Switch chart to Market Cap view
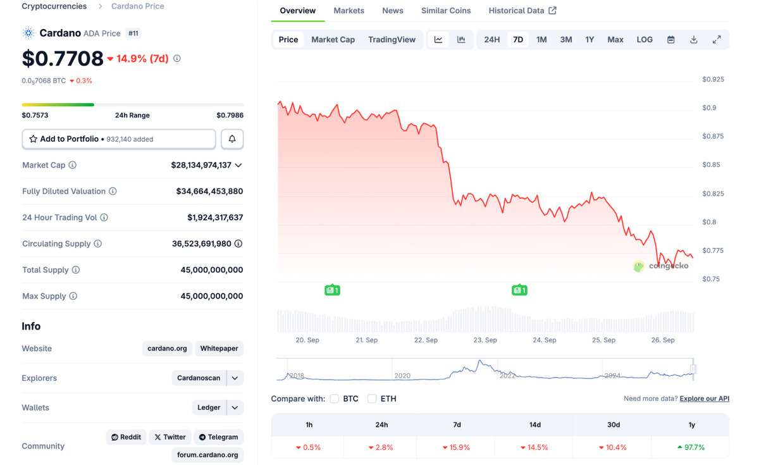The image size is (759, 465). [333, 39]
